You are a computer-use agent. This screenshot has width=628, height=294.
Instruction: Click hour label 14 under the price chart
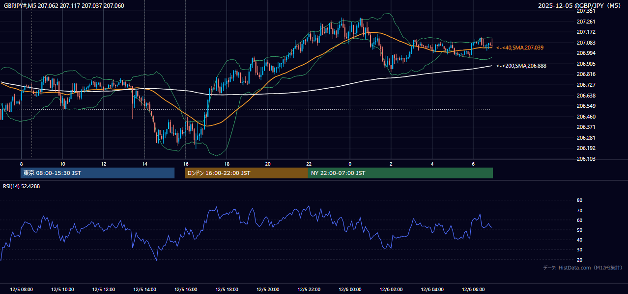click(x=144, y=164)
